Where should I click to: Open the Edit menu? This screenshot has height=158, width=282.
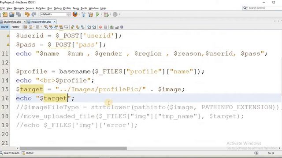(x=3, y=8)
